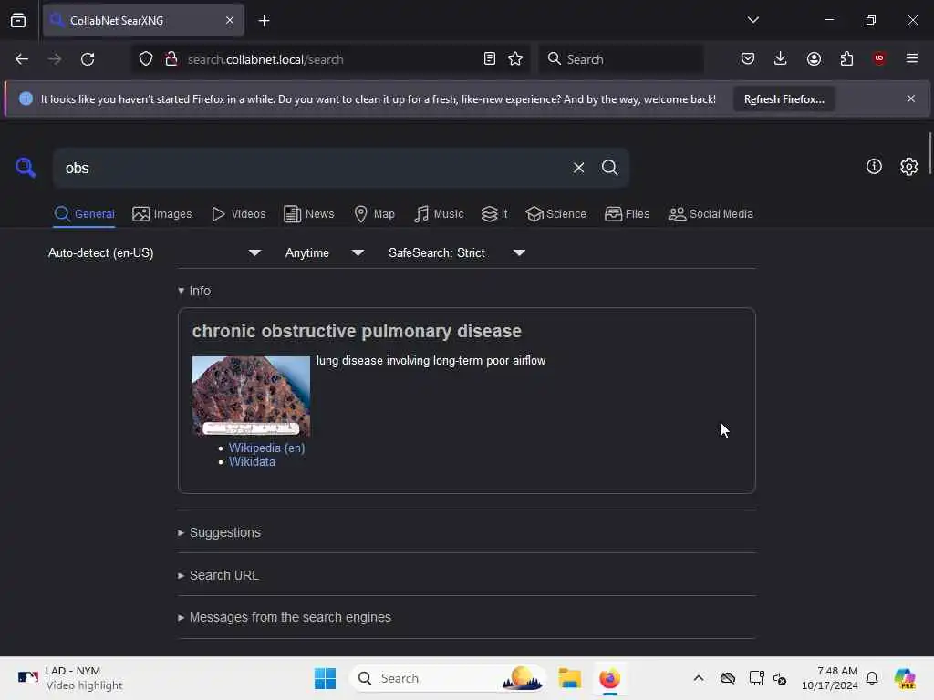Open Firefox View icon
934x700 pixels.
pos(18,20)
